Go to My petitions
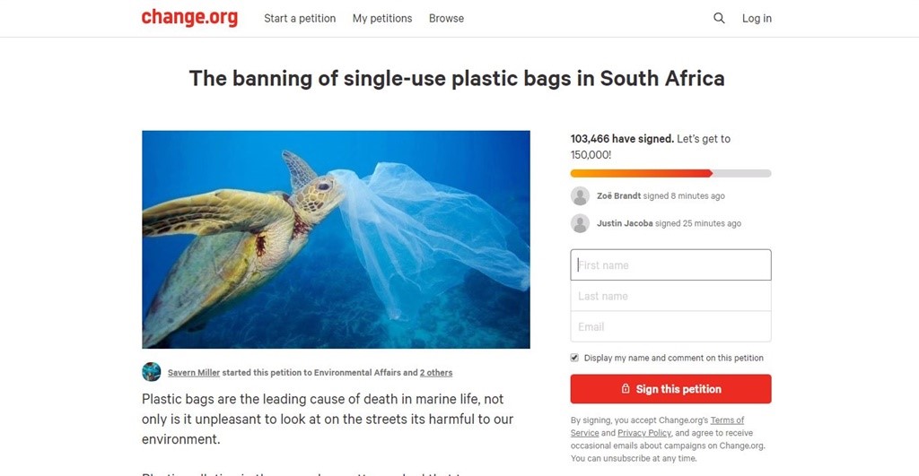The image size is (919, 476). coord(382,18)
